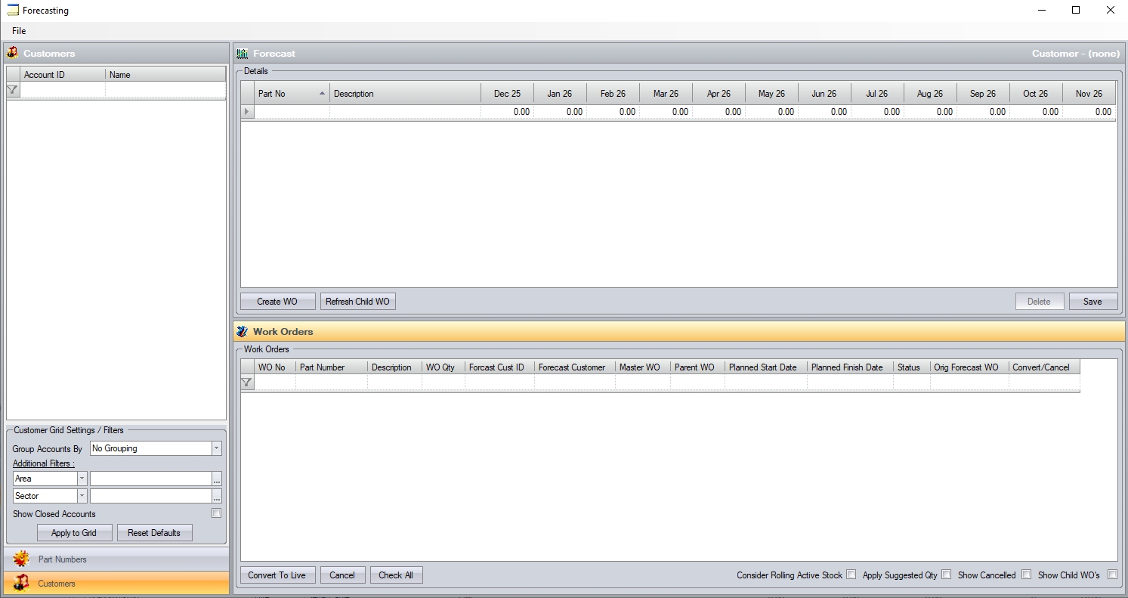This screenshot has width=1128, height=598.
Task: Click the filter funnel icon in the Customers grid
Action: tap(12, 90)
